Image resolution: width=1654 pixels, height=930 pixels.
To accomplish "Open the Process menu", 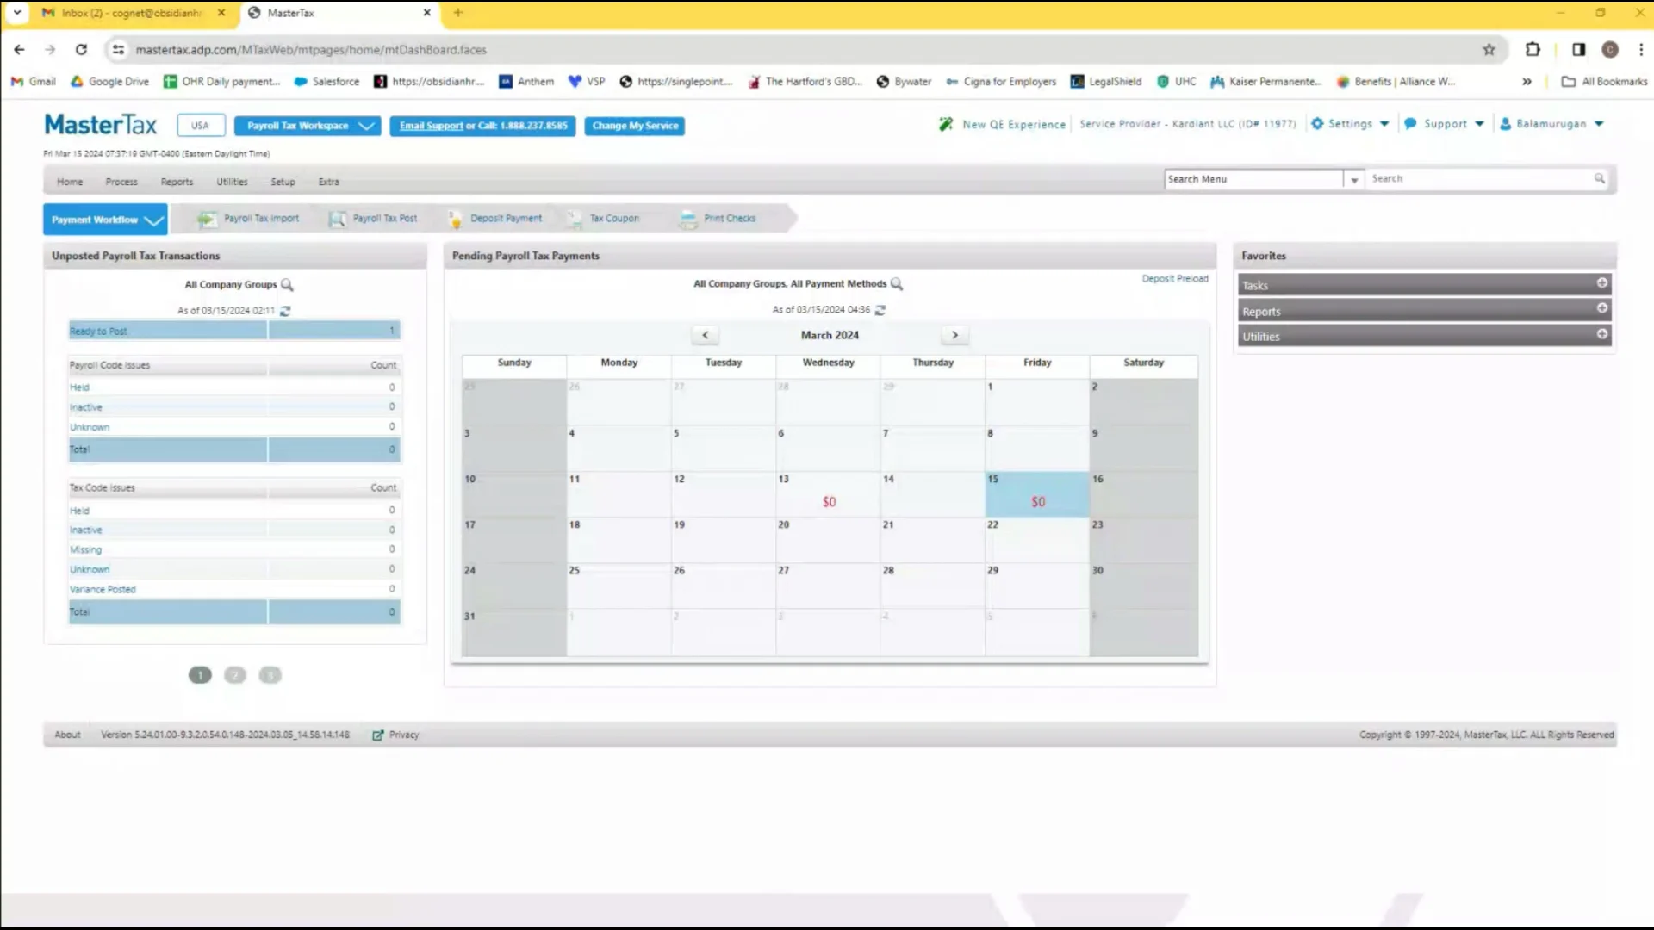I will coord(121,182).
